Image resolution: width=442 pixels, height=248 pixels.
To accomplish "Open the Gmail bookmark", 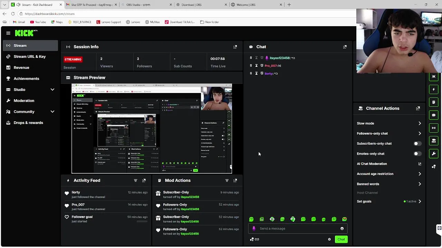I will (x=19, y=22).
